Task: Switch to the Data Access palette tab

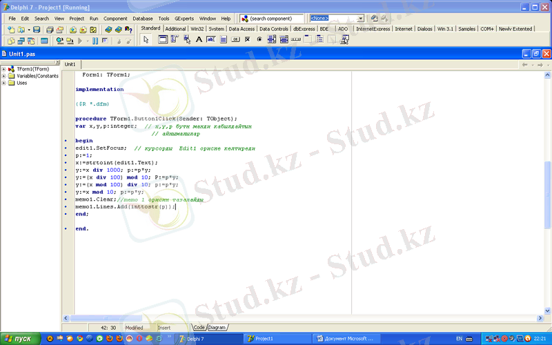Action: (241, 29)
